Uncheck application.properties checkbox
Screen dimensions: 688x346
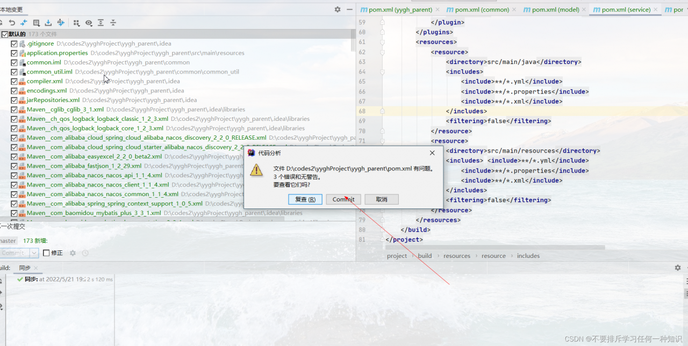pos(15,53)
